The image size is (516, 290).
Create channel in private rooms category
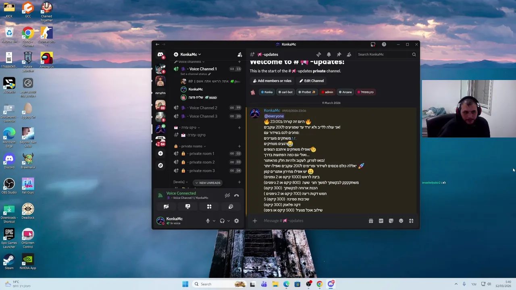point(239,146)
